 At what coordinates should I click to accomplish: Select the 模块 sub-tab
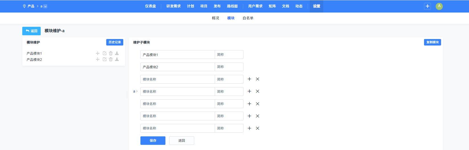(231, 18)
